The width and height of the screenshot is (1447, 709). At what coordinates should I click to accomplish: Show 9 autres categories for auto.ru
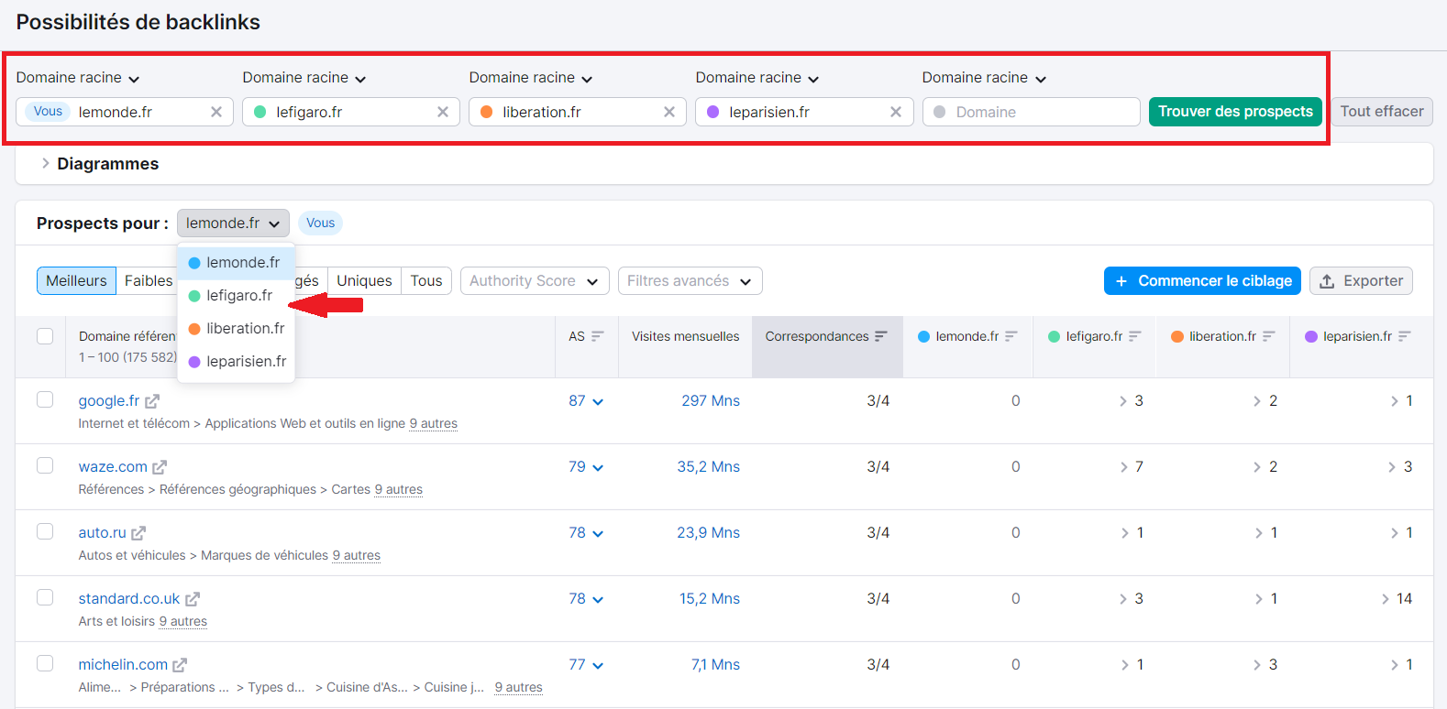click(x=357, y=556)
